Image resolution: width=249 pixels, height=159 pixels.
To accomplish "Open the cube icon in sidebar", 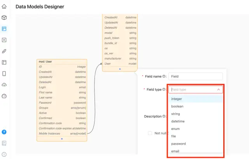I will pyautogui.click(x=4, y=17).
